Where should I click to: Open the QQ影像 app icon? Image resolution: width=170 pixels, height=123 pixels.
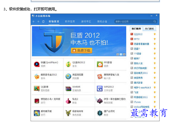tap(37, 89)
